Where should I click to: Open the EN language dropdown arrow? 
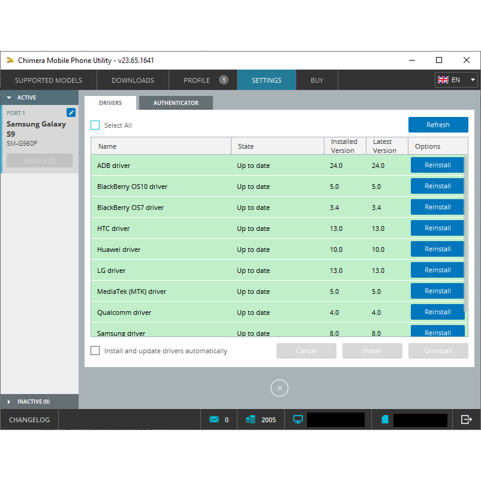pyautogui.click(x=473, y=80)
